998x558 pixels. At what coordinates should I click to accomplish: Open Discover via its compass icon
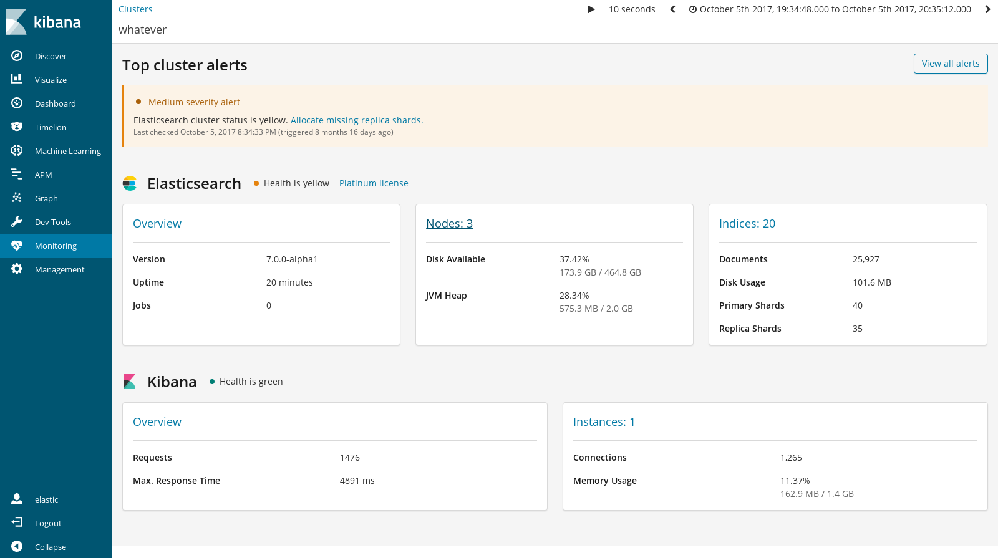17,55
